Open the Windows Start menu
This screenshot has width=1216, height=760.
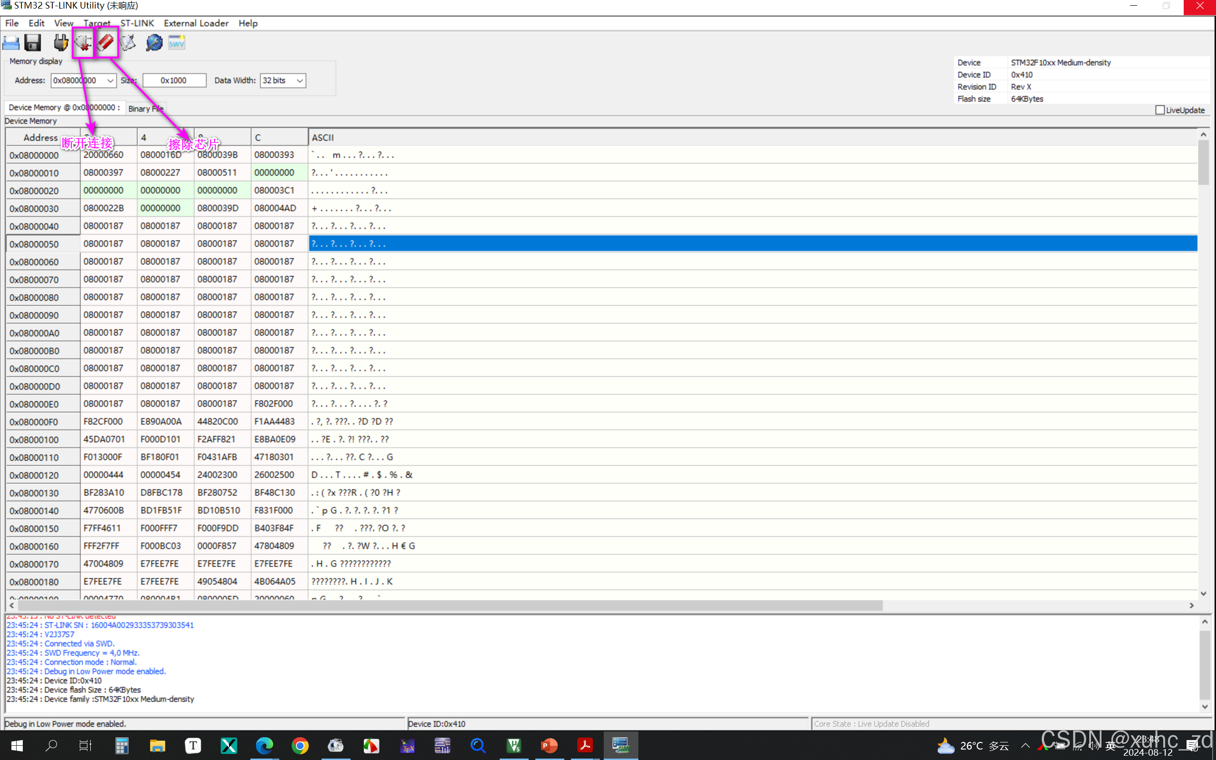[17, 745]
